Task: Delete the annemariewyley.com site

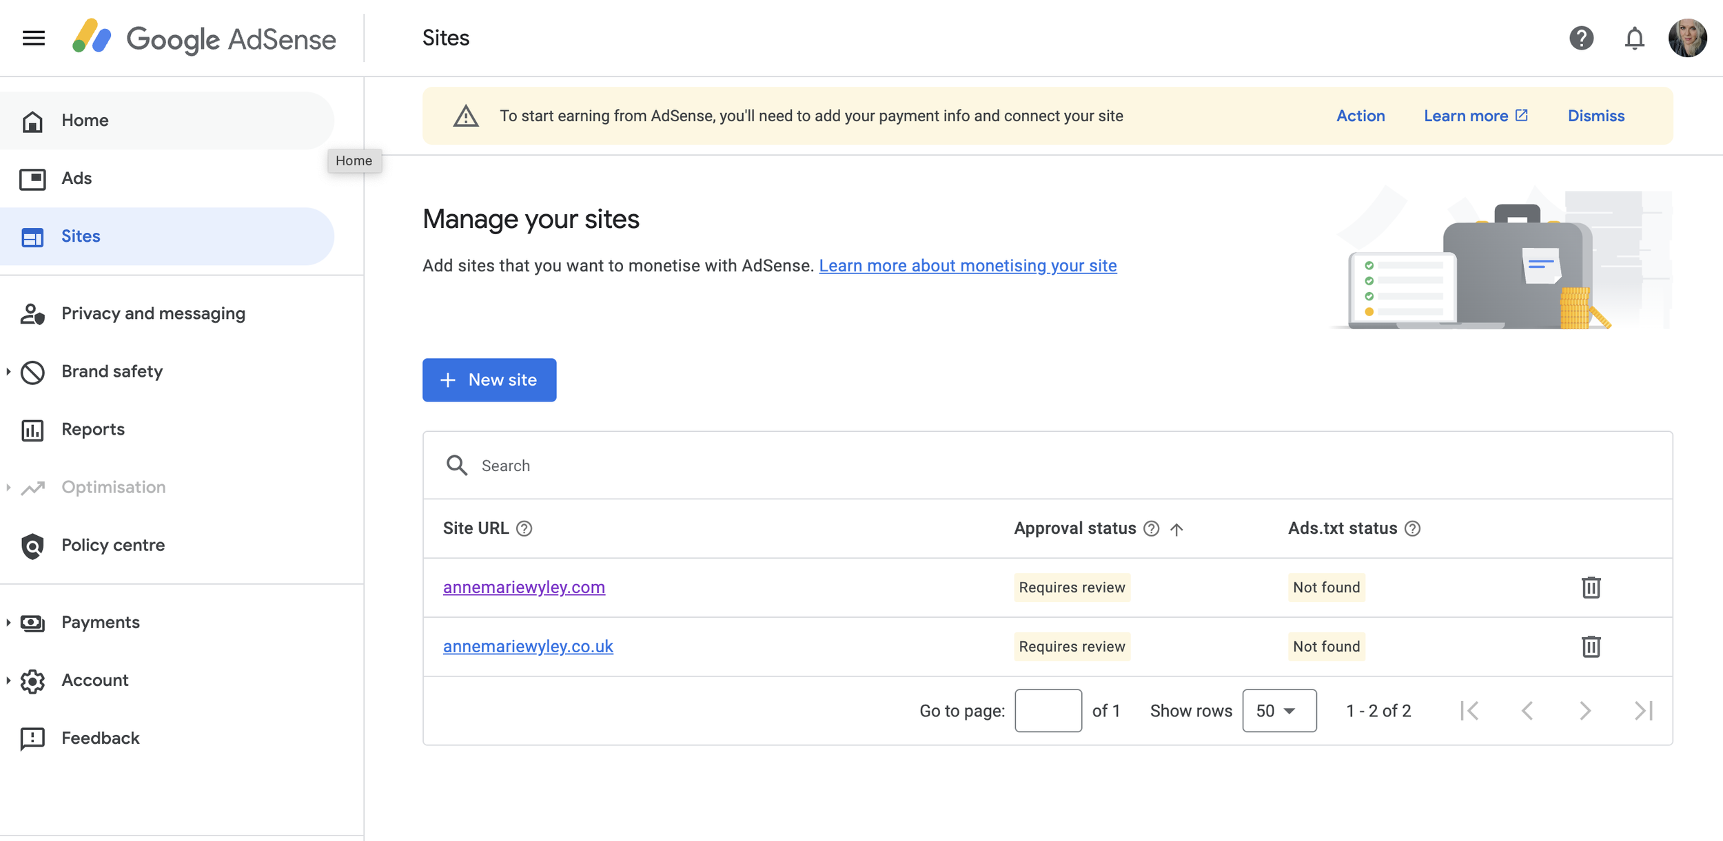Action: [1591, 588]
